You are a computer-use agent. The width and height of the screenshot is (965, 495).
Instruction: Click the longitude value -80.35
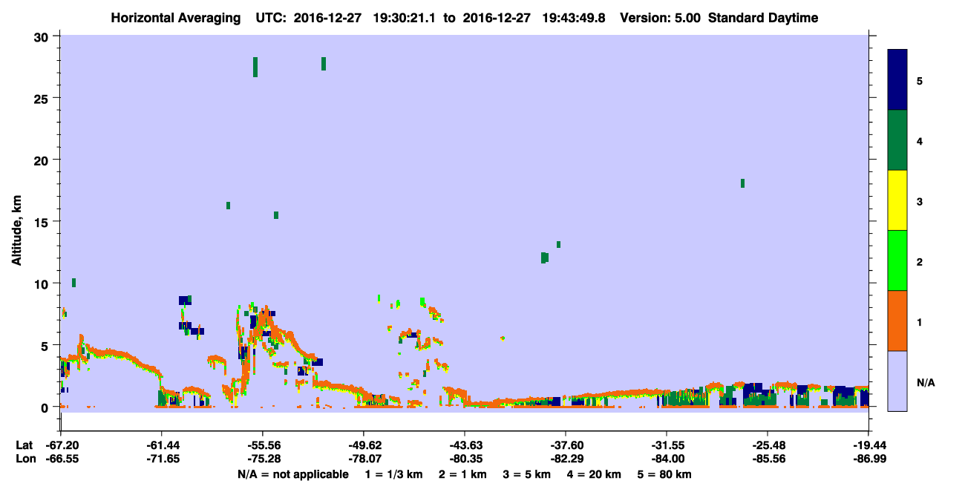tap(465, 459)
